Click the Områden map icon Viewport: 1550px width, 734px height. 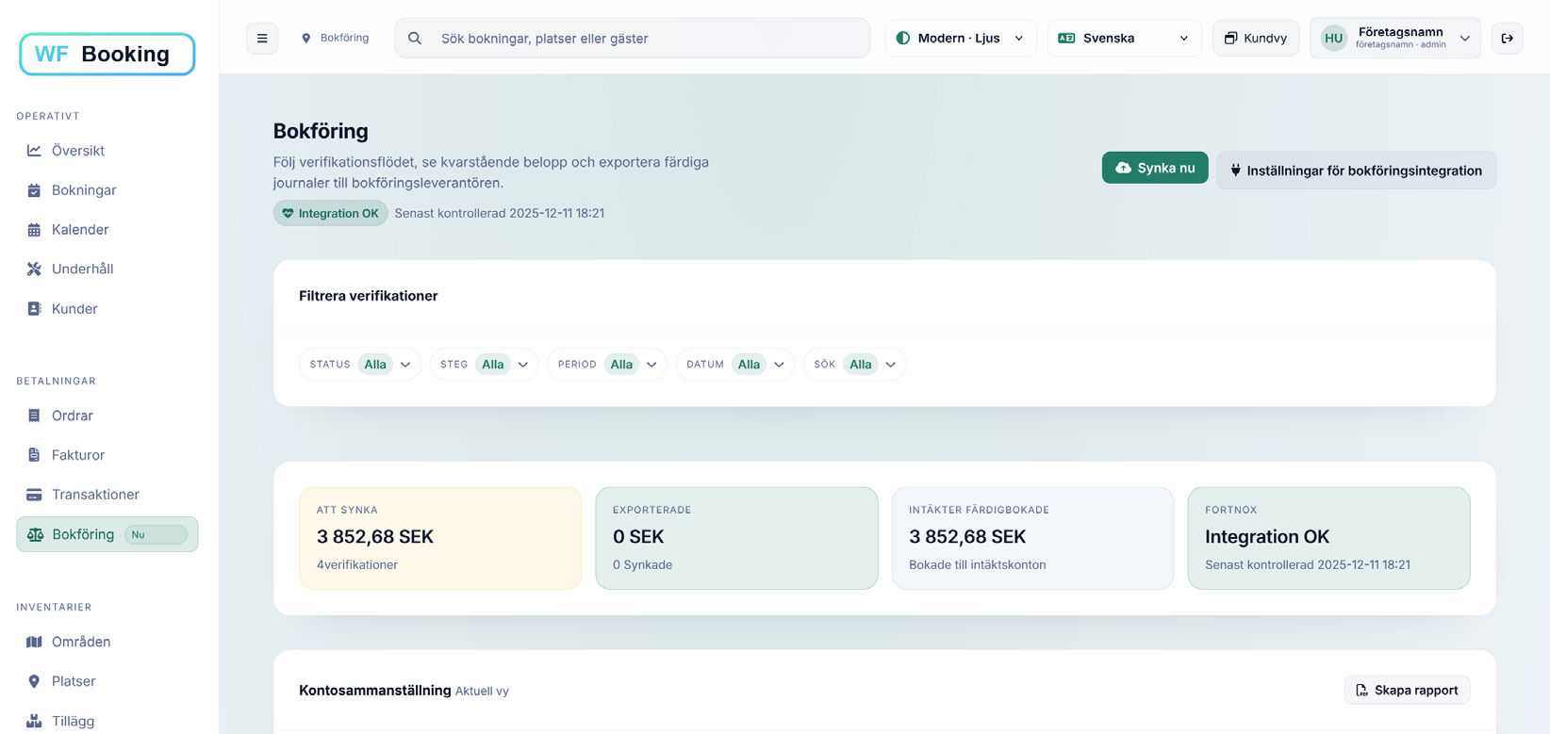tap(34, 642)
